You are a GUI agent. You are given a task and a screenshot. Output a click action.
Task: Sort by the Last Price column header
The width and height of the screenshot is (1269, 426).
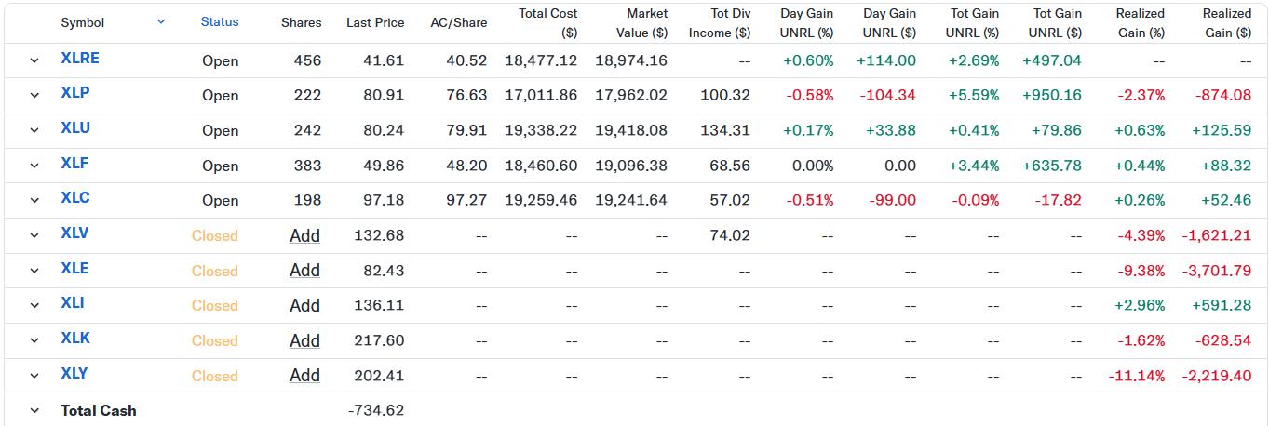(x=375, y=22)
